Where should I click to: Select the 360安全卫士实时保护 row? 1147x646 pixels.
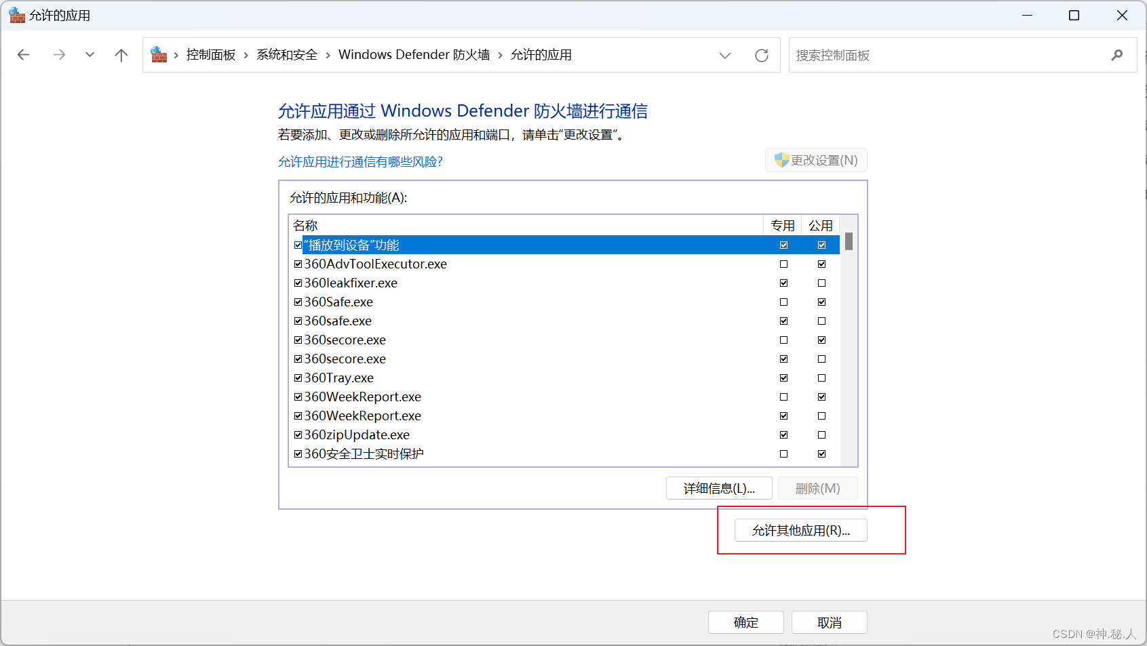[x=564, y=454]
